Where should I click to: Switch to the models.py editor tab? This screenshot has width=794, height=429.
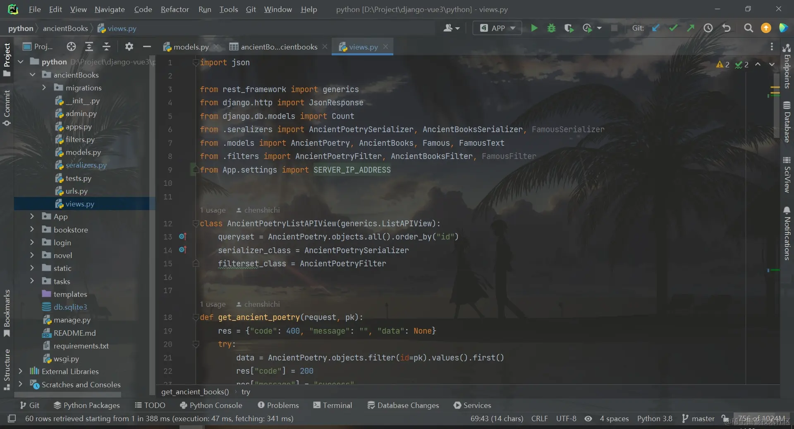click(191, 47)
